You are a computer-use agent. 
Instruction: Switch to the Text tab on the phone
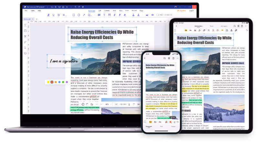point(161,127)
